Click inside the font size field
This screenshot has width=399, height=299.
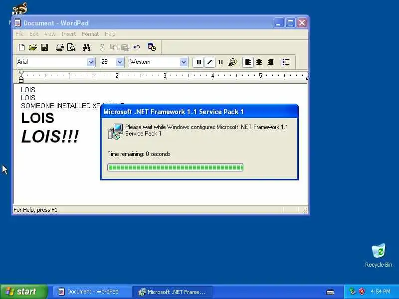(108, 62)
